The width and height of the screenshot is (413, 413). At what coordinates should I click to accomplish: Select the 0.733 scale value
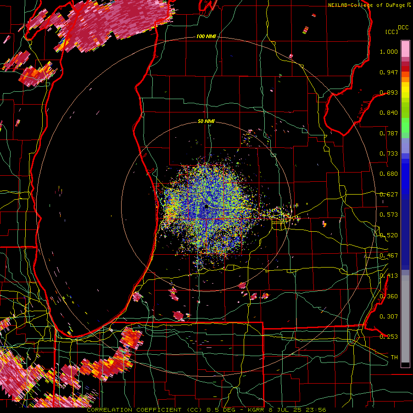[389, 154]
